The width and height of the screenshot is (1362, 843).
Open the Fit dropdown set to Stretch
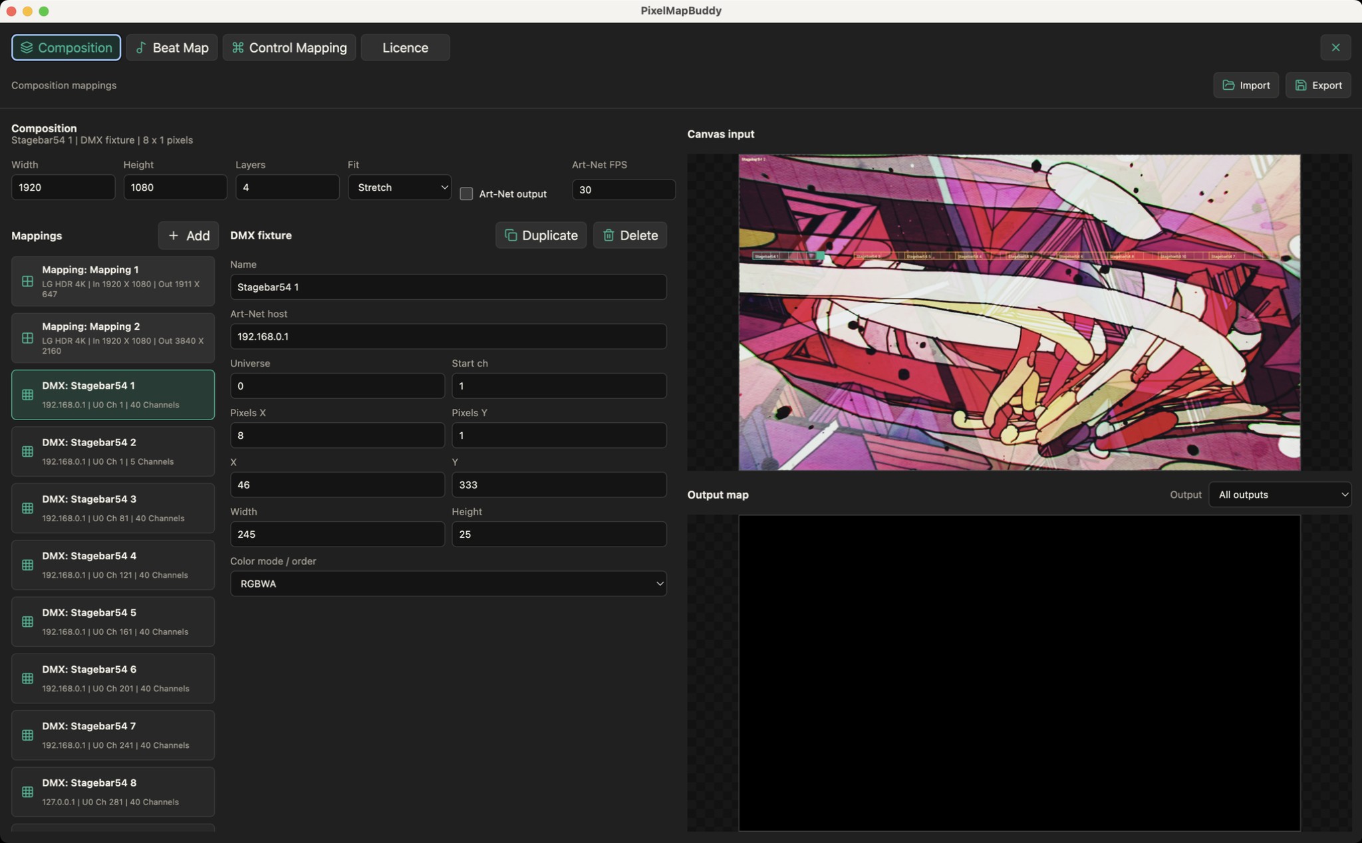coord(399,187)
